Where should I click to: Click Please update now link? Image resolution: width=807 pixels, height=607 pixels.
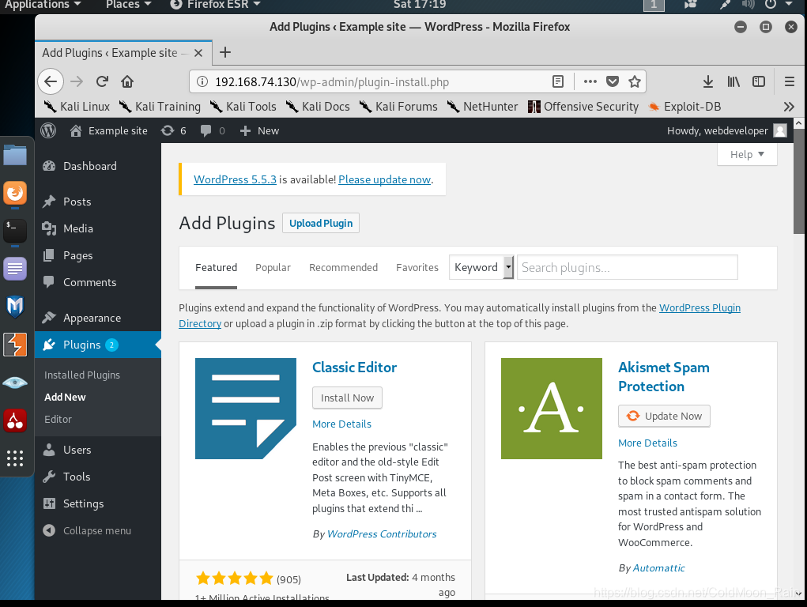[x=384, y=179]
